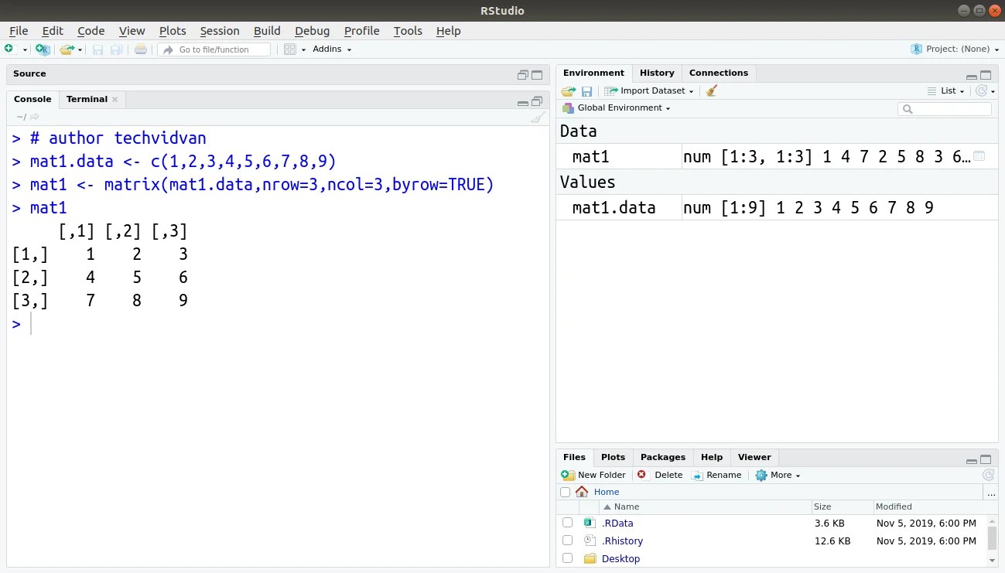The height and width of the screenshot is (573, 1005).
Task: Click the Go to file/function field
Action: pos(214,49)
